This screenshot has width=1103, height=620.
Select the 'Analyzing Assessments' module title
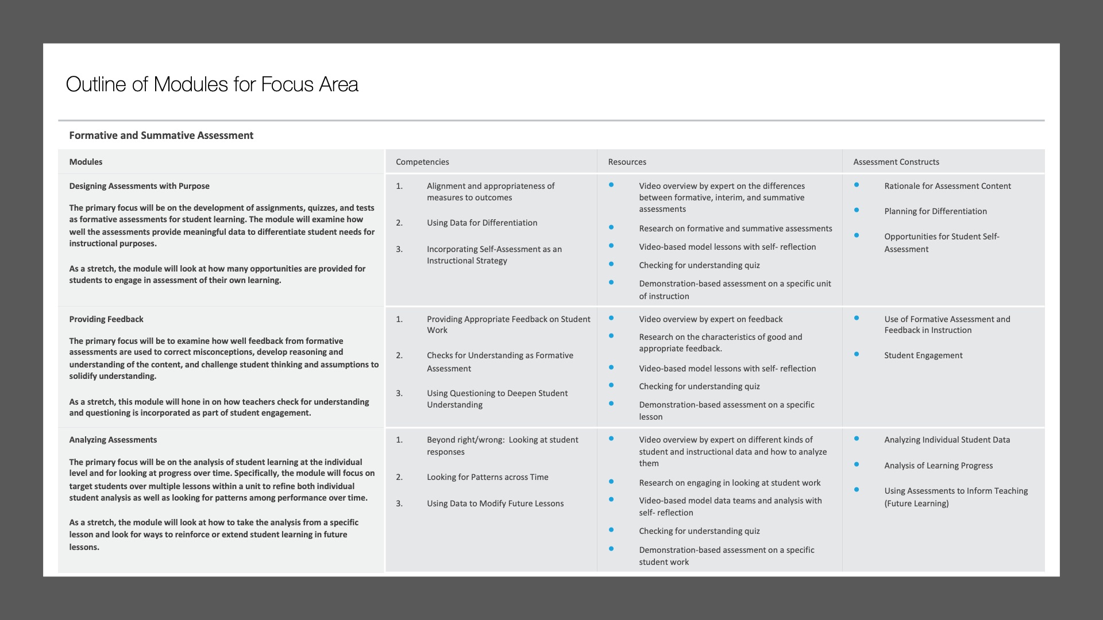tap(113, 440)
